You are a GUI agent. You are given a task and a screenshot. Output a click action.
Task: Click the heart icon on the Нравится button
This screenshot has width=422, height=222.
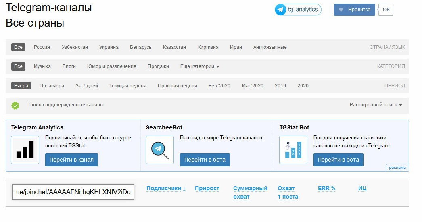tap(341, 10)
